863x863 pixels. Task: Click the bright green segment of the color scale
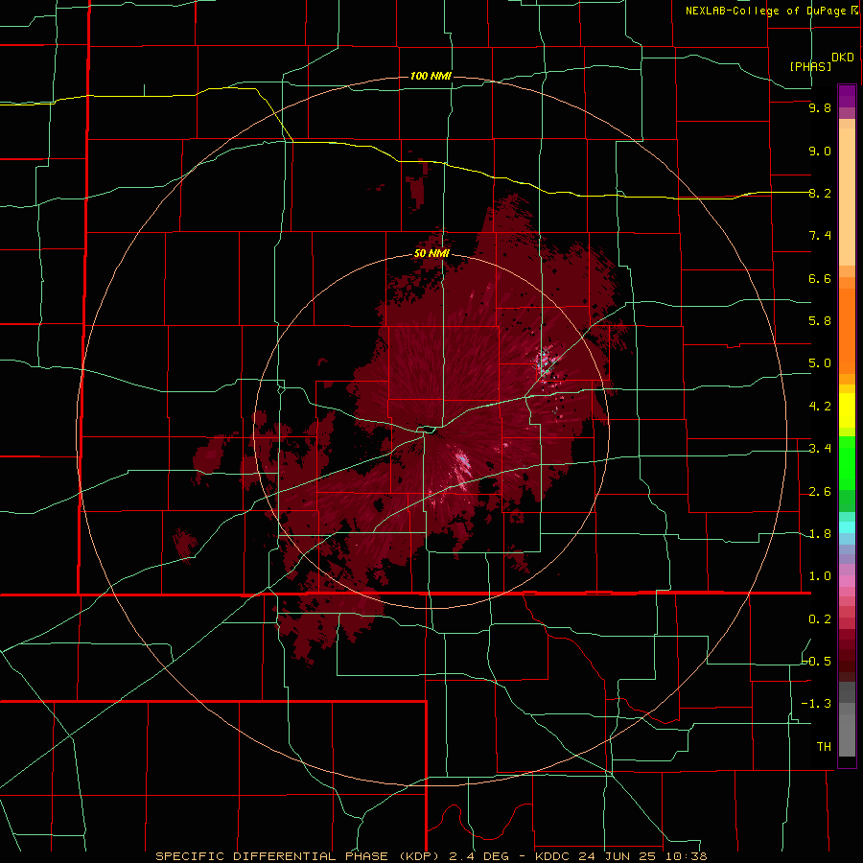(x=847, y=463)
